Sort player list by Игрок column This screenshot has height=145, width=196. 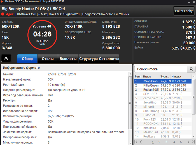(151, 77)
